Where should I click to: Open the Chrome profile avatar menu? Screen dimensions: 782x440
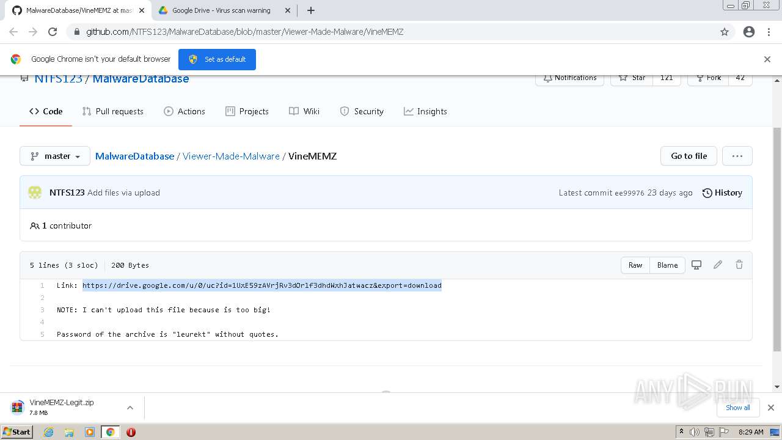(x=749, y=32)
